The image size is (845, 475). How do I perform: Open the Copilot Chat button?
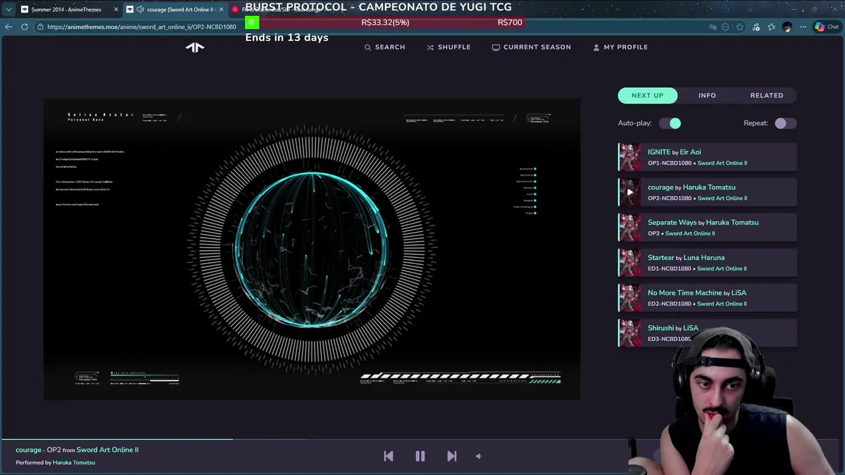click(x=826, y=27)
